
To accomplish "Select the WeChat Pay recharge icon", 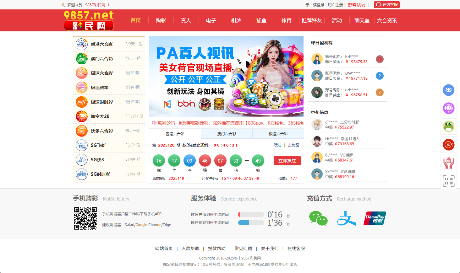I will click(318, 218).
